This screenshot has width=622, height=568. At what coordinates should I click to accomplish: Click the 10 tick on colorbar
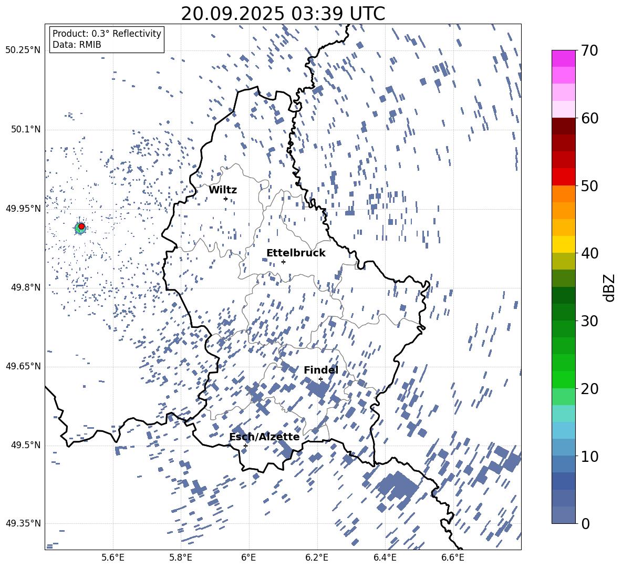(589, 456)
